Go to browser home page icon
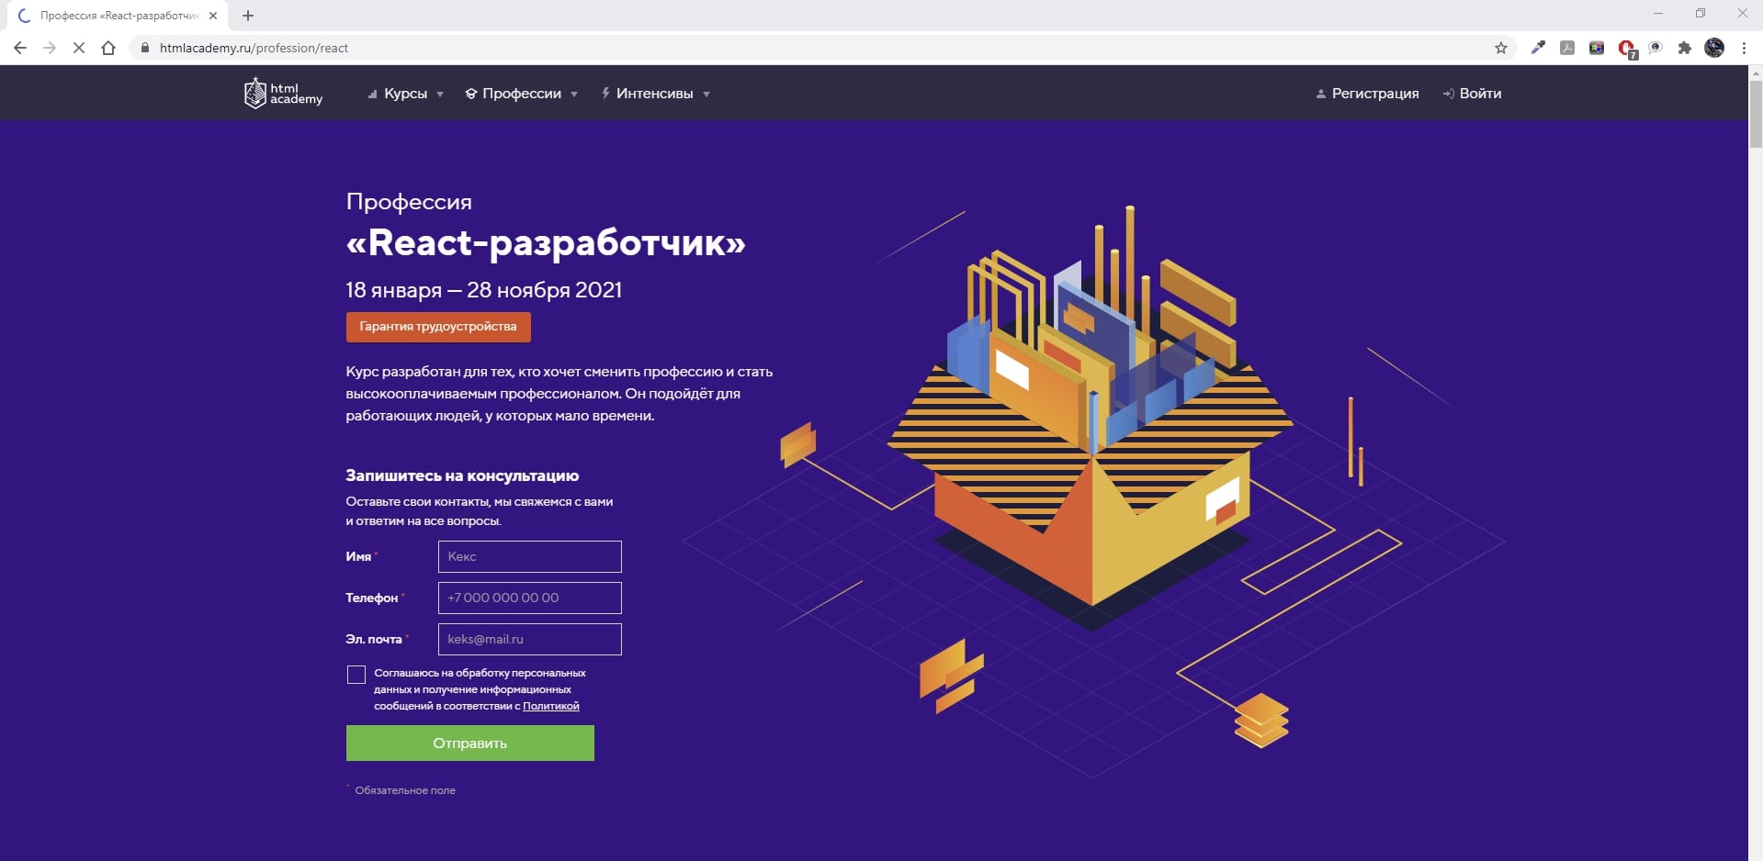Screen dimensions: 1763x861 pos(108,48)
